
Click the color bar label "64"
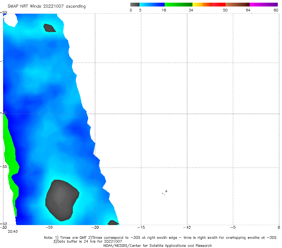click(x=248, y=10)
